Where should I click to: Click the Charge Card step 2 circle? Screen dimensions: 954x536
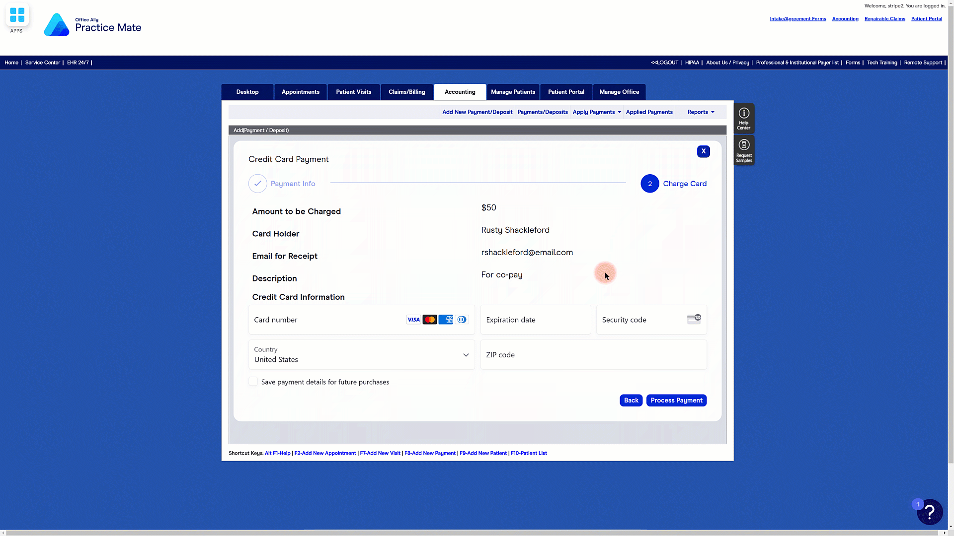tap(649, 184)
